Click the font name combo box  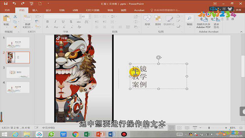(62, 17)
